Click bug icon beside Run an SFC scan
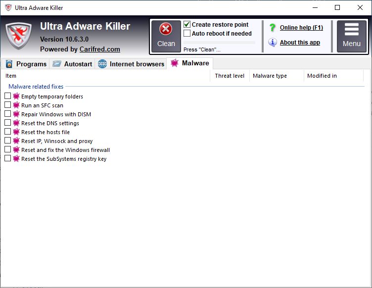 (16, 105)
